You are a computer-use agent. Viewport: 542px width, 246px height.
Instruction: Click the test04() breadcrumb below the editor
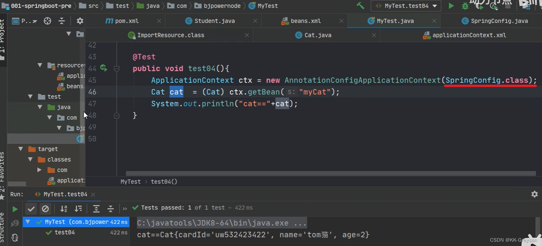pos(164,182)
